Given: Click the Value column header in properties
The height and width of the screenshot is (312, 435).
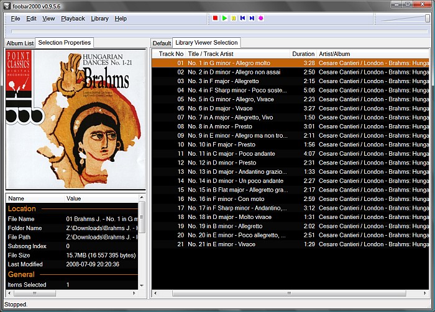Looking at the screenshot, I should (x=101, y=198).
